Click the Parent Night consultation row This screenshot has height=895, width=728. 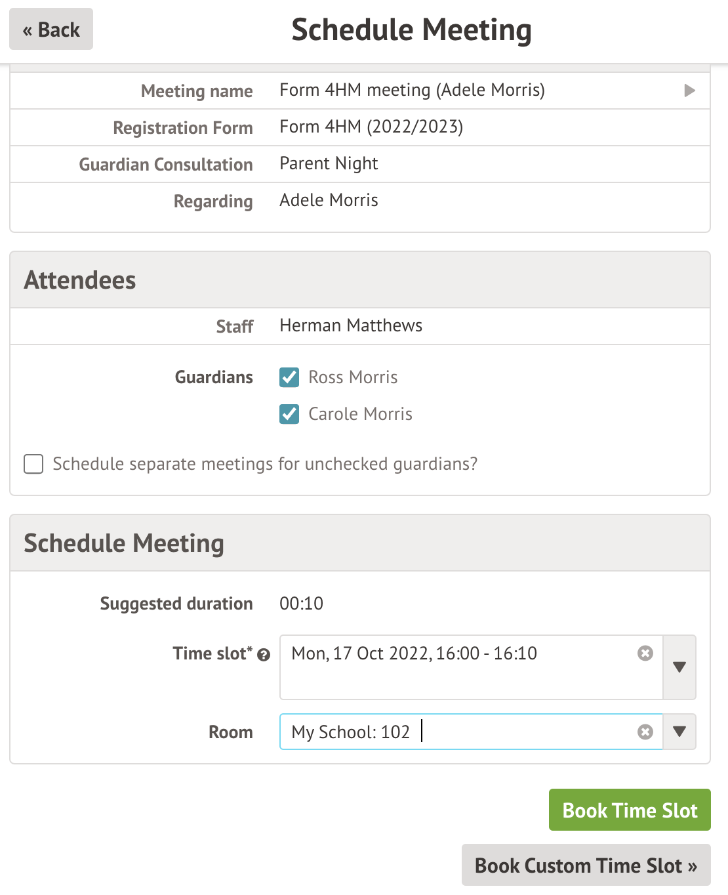pyautogui.click(x=329, y=164)
